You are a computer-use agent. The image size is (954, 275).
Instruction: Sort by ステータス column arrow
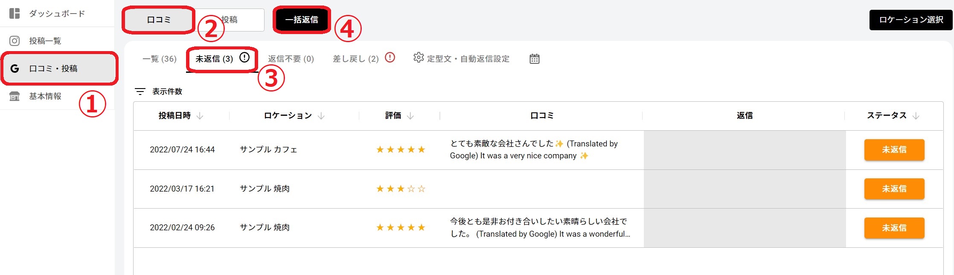(916, 116)
